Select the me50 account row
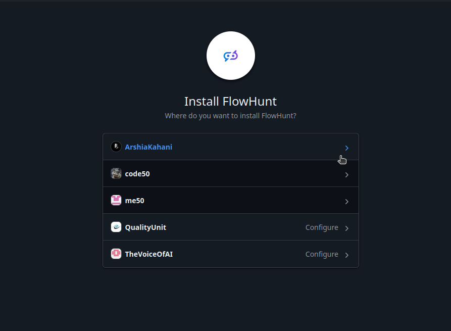This screenshot has height=331, width=451. click(134, 200)
